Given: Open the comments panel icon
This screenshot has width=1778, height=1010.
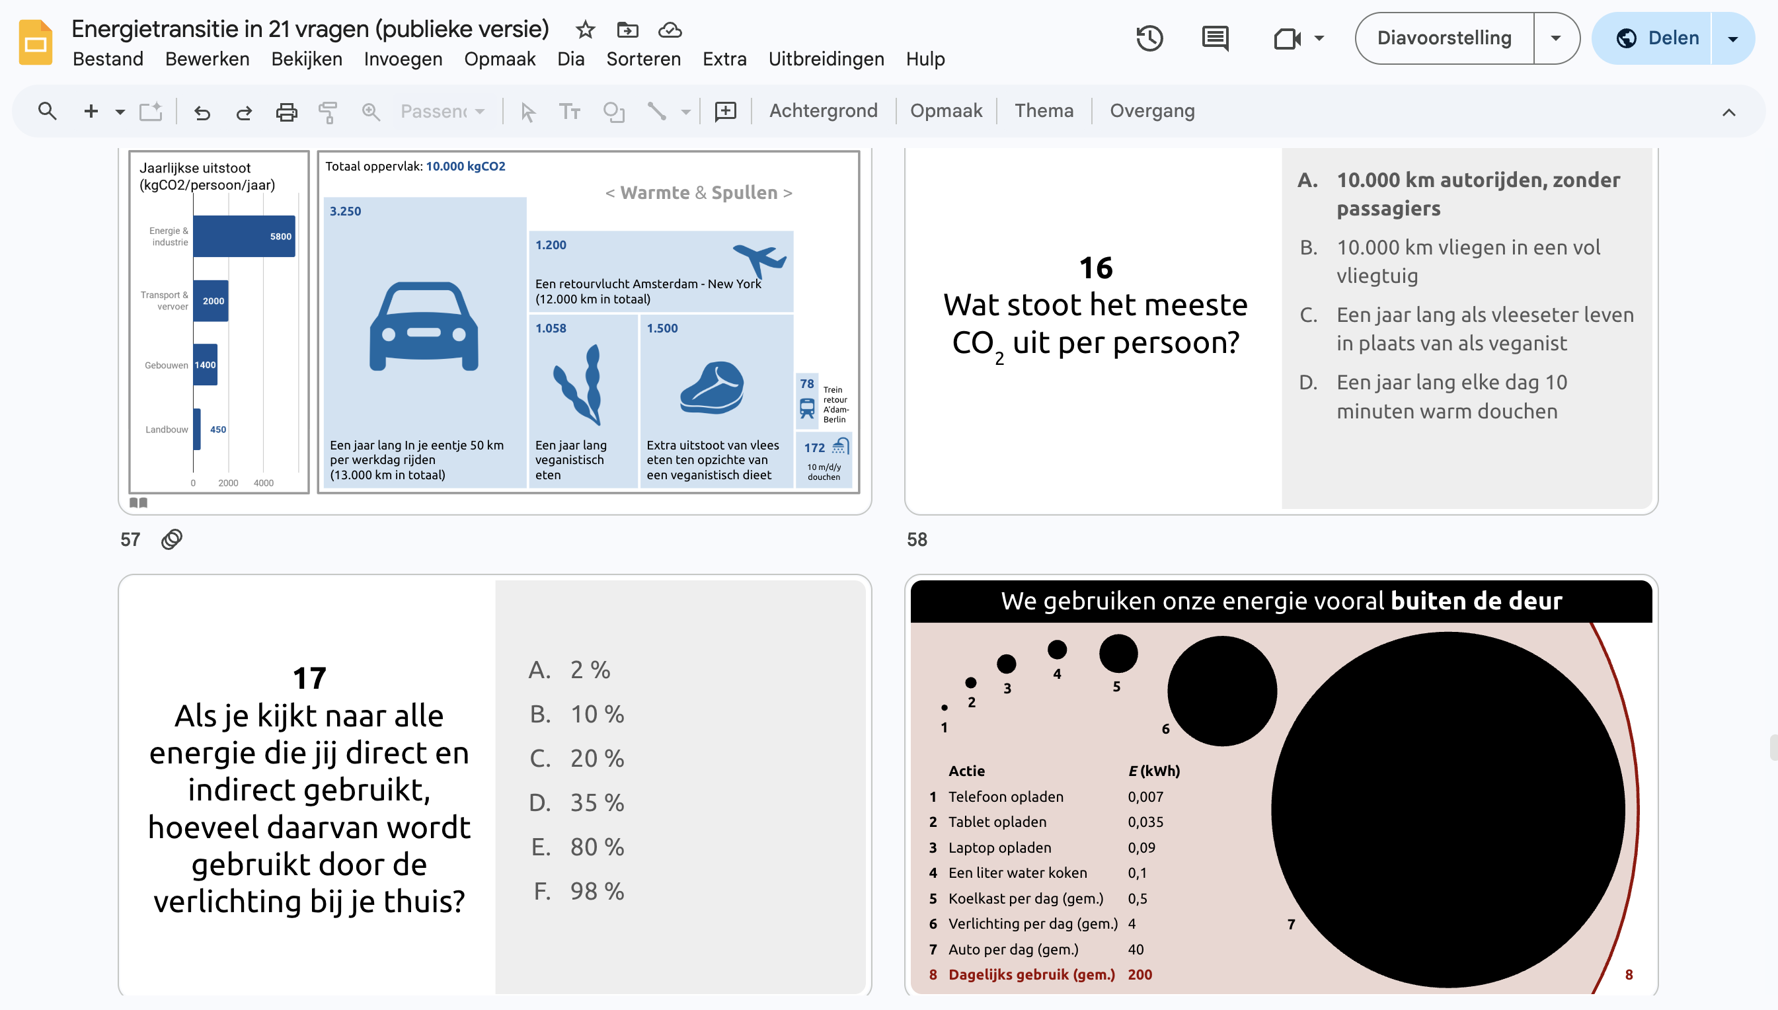Looking at the screenshot, I should point(1215,38).
